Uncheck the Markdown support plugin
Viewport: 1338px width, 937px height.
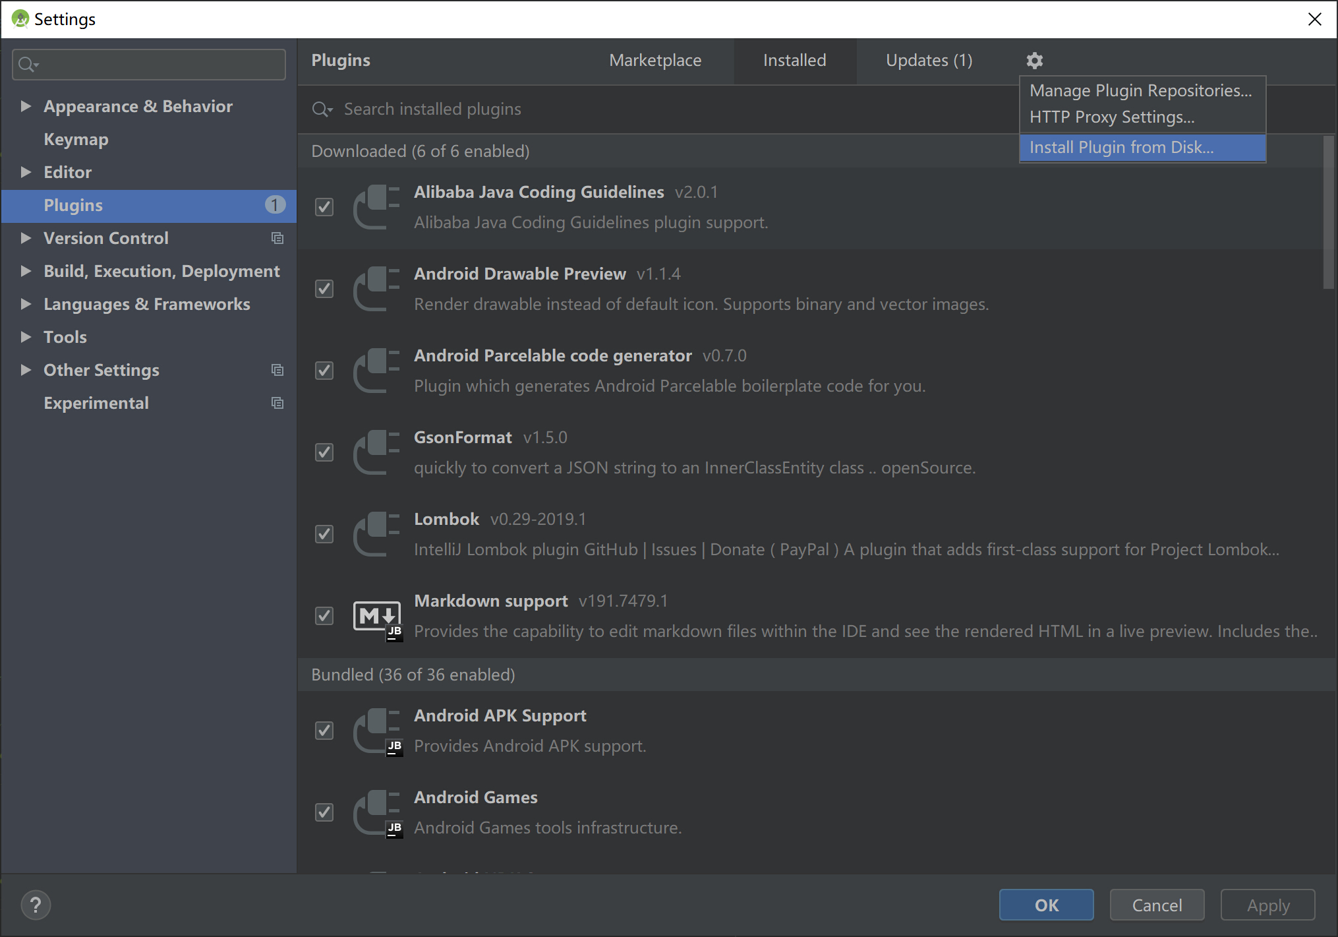point(324,616)
